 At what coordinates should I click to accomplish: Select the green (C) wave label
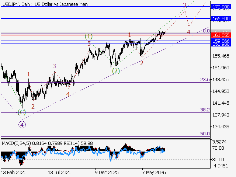click(22, 112)
